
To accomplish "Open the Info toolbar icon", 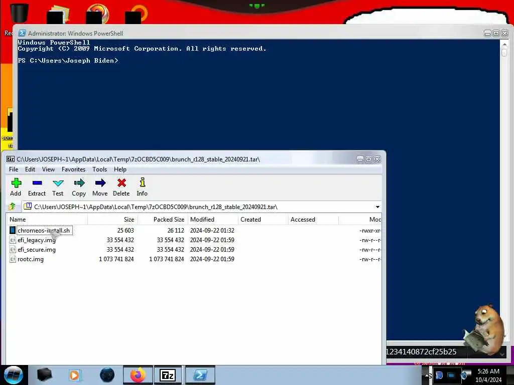I will pos(142,187).
